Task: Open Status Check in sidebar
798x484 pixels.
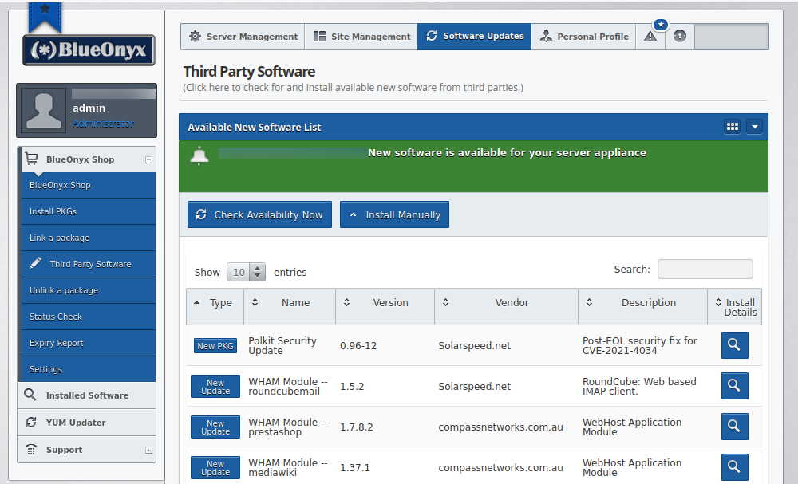Action: [x=89, y=317]
